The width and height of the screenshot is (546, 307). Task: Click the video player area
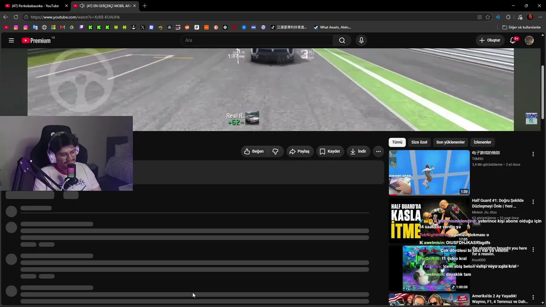pyautogui.click(x=270, y=90)
